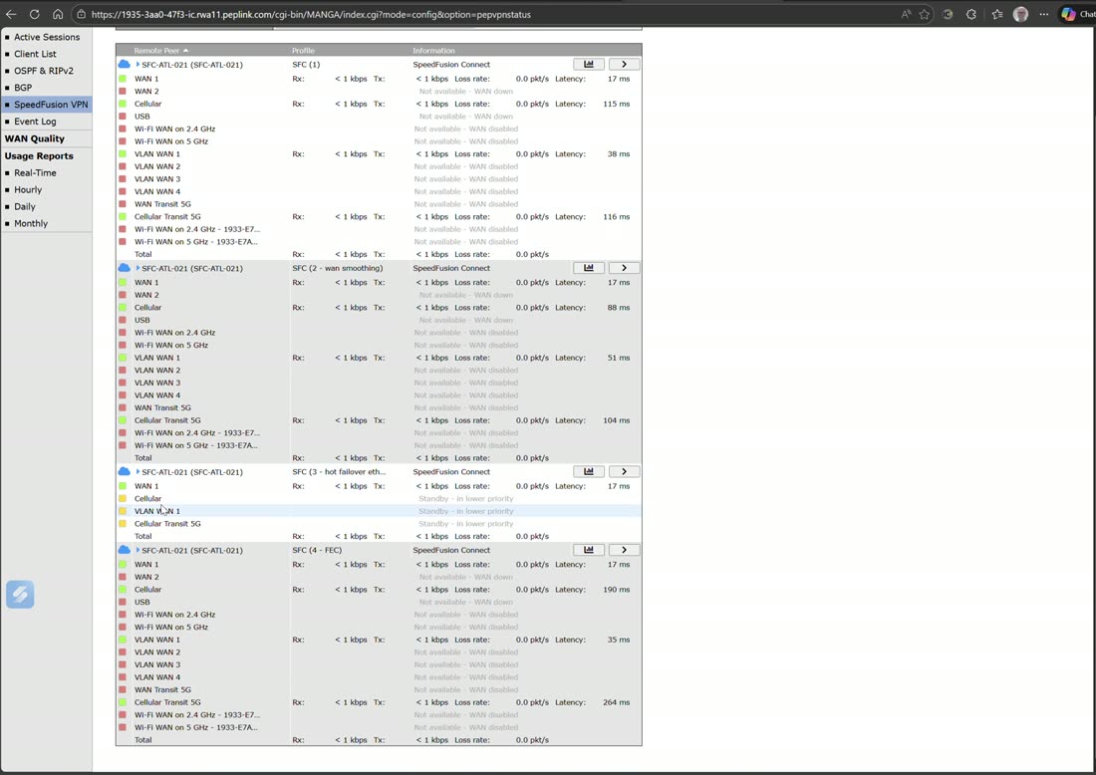The height and width of the screenshot is (775, 1096).
Task: Click the 35 ms latency value
Action: [x=619, y=640]
